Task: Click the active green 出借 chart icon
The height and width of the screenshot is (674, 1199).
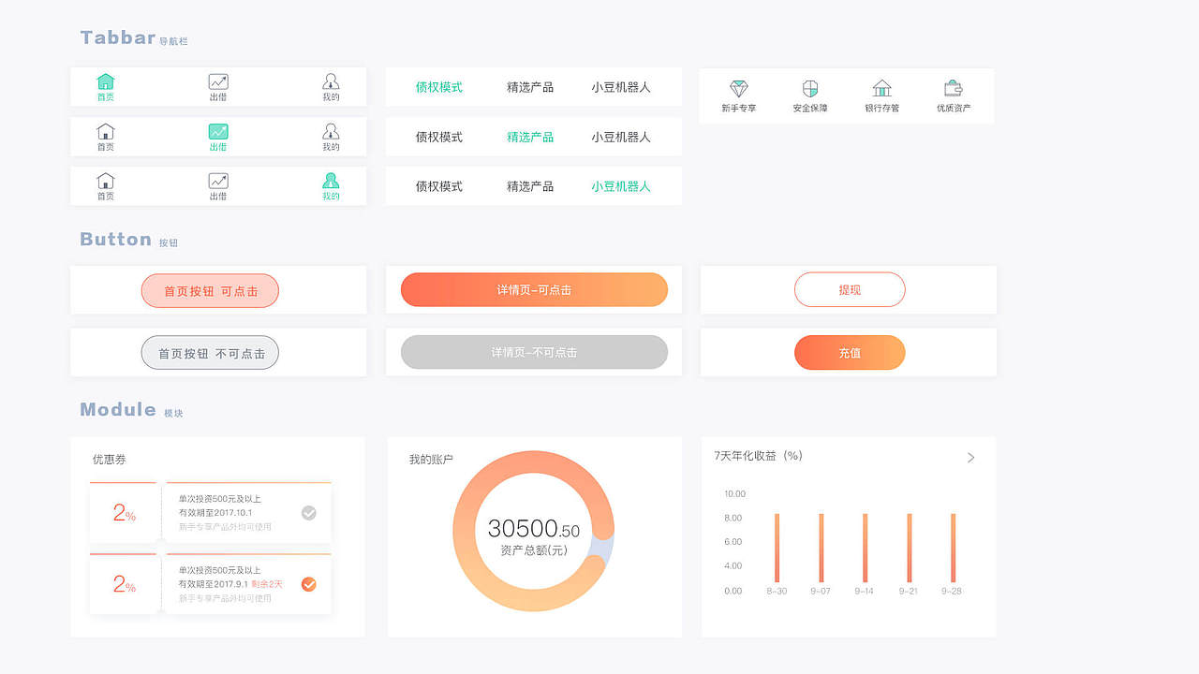Action: point(218,131)
